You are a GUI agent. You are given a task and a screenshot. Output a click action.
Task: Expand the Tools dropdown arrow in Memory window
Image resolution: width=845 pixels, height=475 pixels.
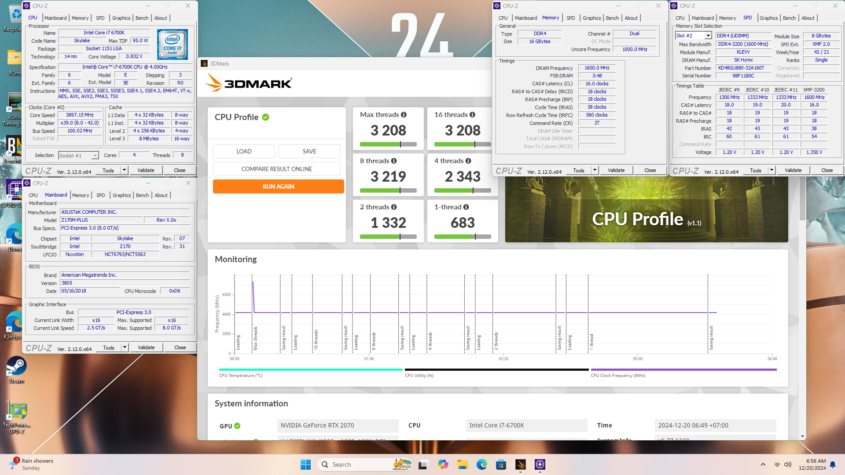click(x=595, y=170)
